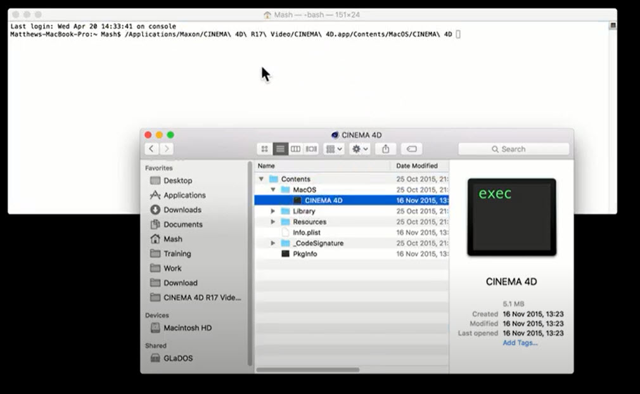Open CINEMA 4D R17 Vide... sidebar folder

pyautogui.click(x=196, y=297)
